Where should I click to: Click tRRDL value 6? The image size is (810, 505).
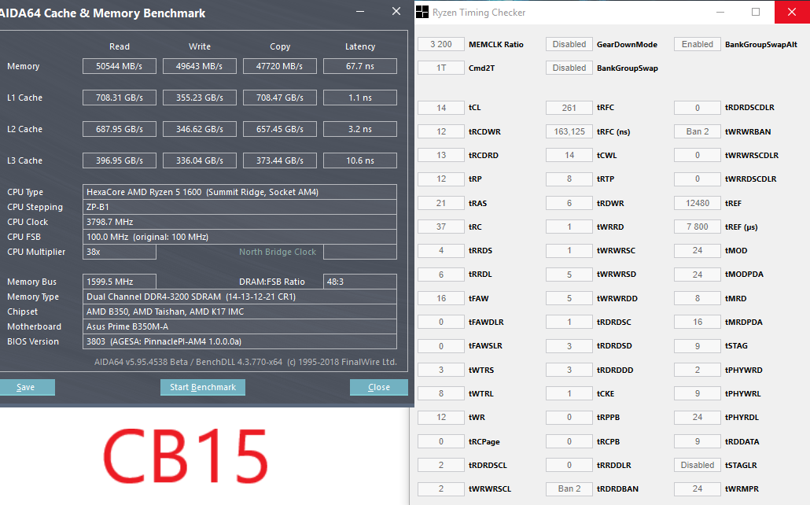point(440,274)
